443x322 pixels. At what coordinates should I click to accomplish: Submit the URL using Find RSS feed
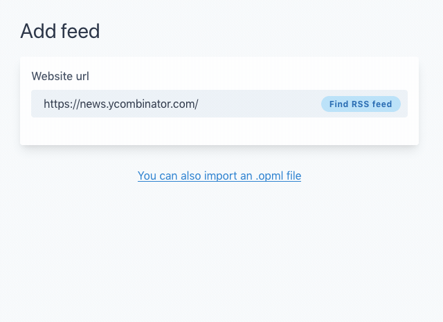(361, 104)
